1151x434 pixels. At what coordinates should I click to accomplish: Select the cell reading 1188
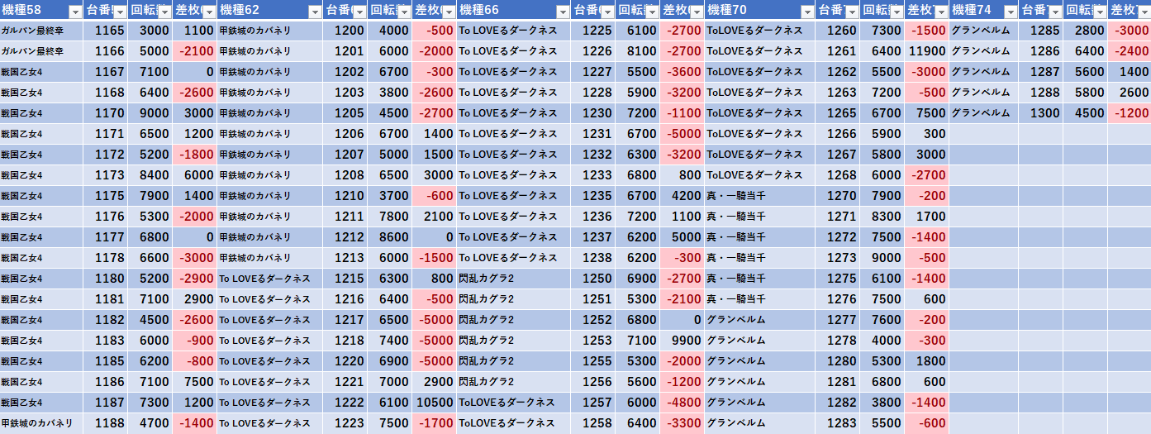106,423
